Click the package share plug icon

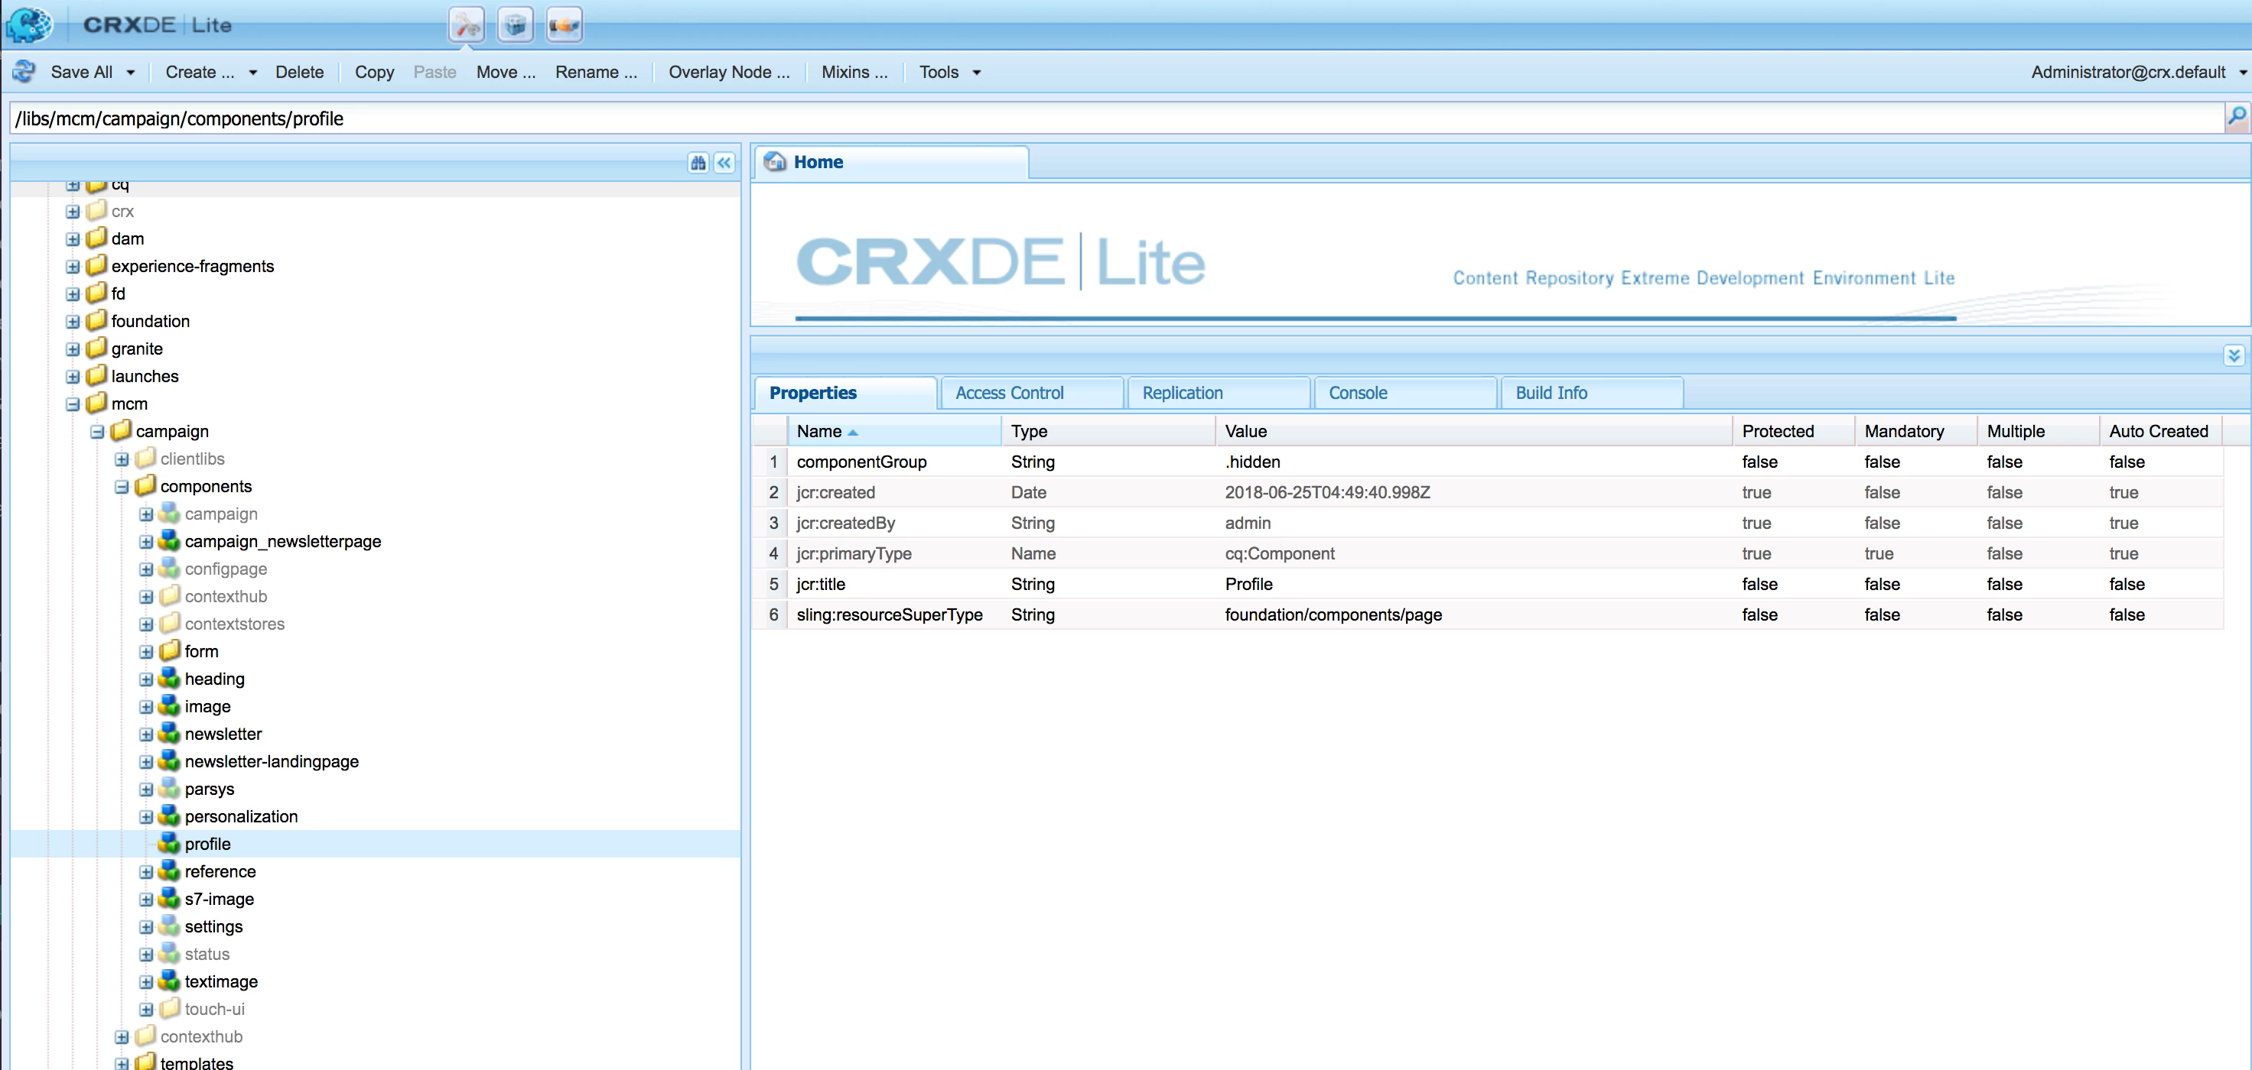point(564,25)
